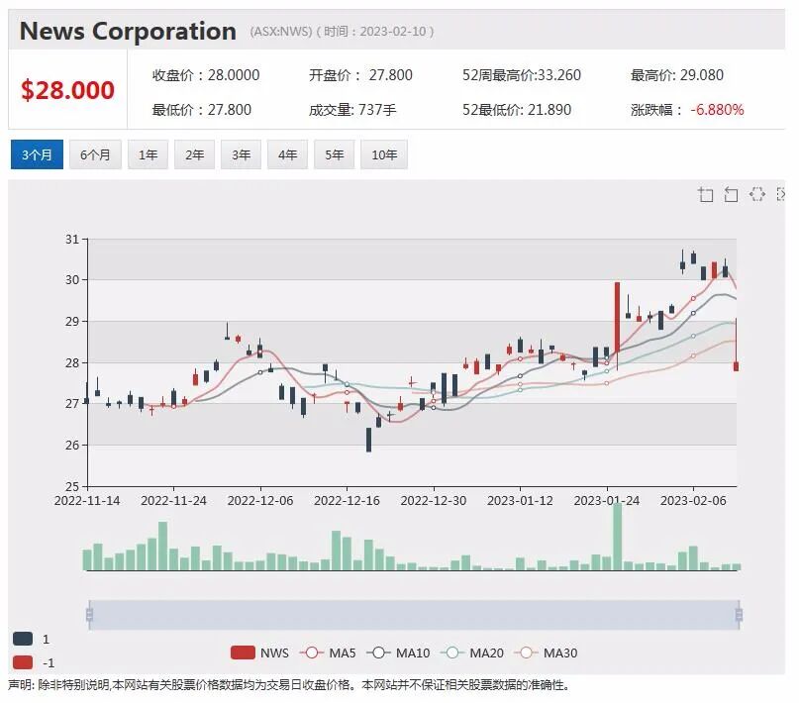Switch chart to 2年 range
The width and height of the screenshot is (799, 703).
click(x=194, y=154)
